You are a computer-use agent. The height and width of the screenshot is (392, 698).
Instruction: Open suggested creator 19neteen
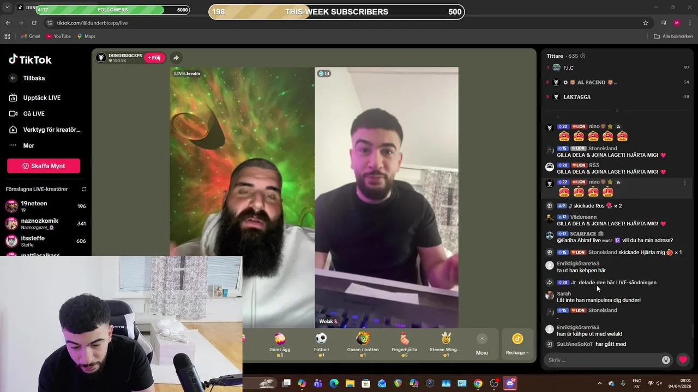(45, 206)
